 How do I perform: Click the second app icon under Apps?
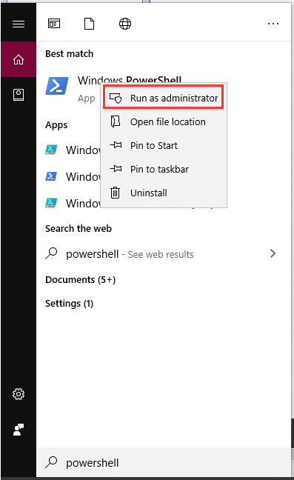[x=51, y=176]
